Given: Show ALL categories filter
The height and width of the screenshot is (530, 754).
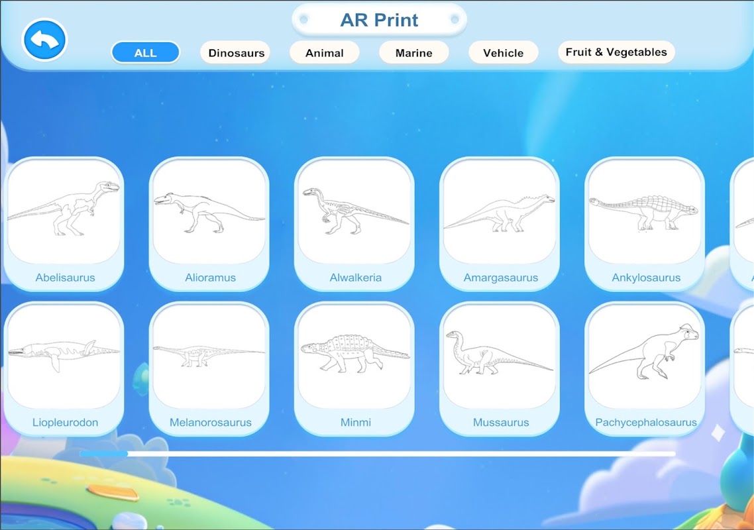Looking at the screenshot, I should coord(146,53).
